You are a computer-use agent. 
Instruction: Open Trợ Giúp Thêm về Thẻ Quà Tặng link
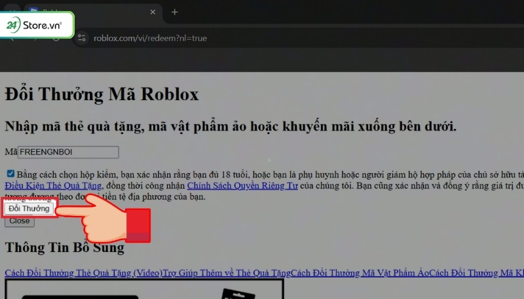(x=226, y=272)
